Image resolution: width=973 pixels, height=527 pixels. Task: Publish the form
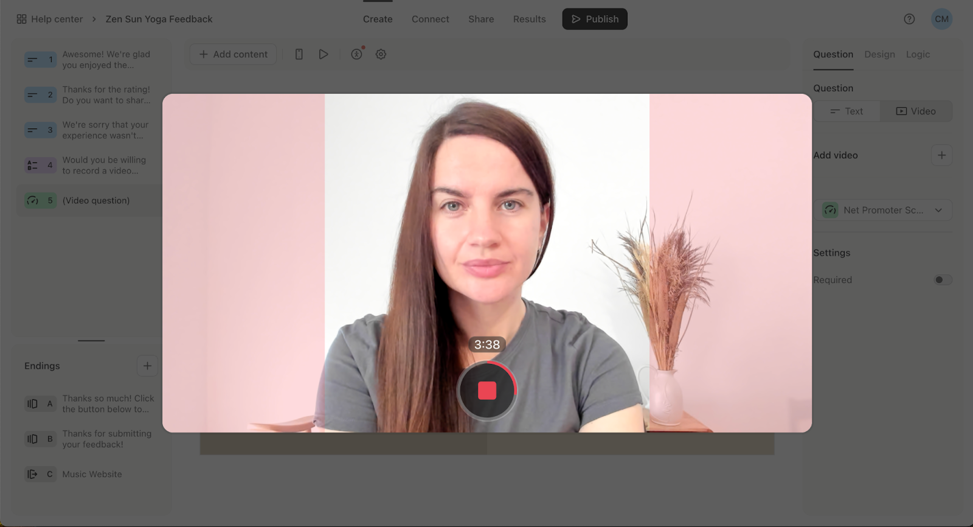(595, 19)
